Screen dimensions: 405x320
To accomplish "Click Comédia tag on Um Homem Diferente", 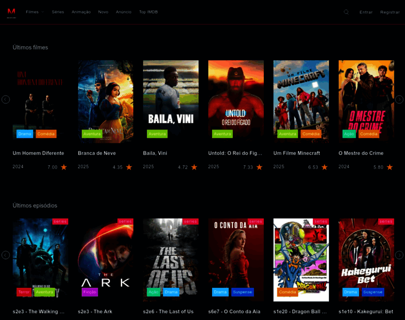I will point(46,134).
